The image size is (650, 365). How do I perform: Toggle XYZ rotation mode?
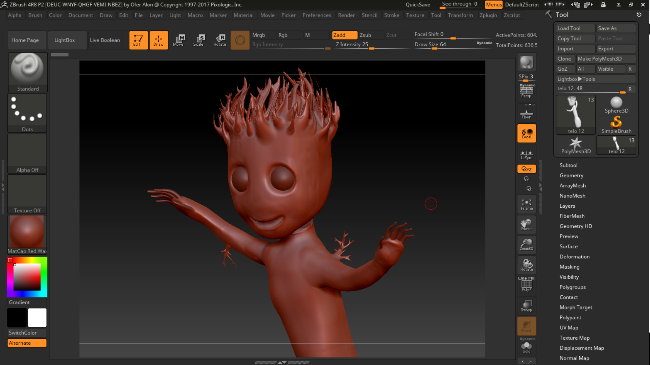point(526,169)
